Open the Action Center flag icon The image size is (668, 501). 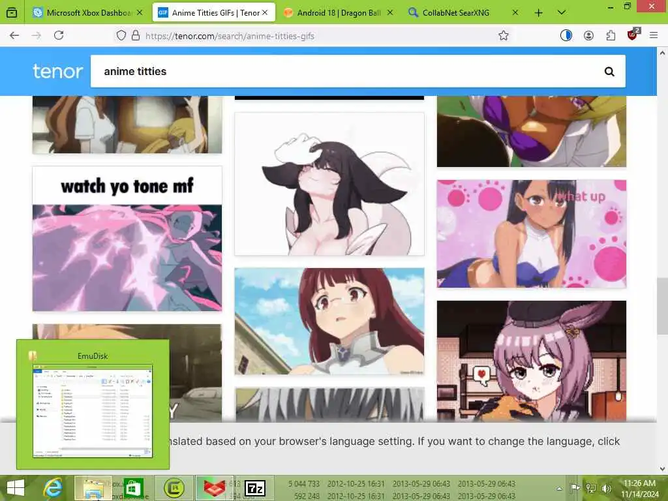pyautogui.click(x=575, y=488)
